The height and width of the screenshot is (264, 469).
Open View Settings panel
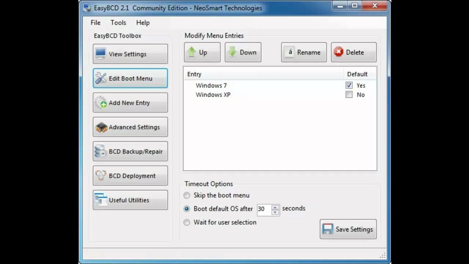tap(130, 54)
